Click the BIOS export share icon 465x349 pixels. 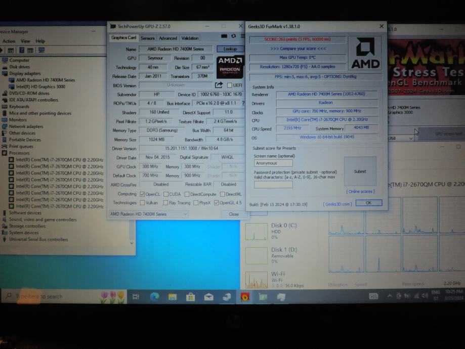coord(219,85)
